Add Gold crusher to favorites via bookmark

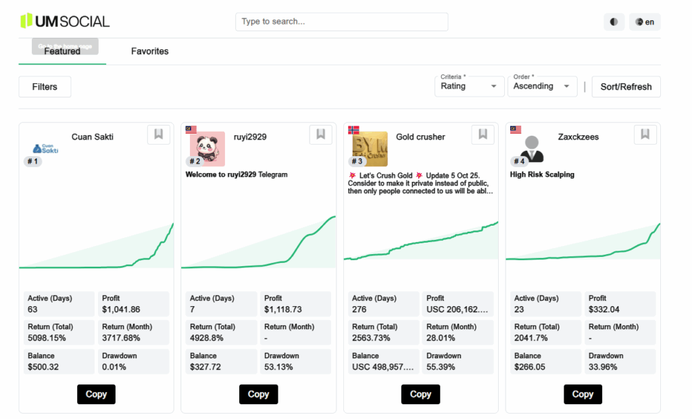point(483,134)
